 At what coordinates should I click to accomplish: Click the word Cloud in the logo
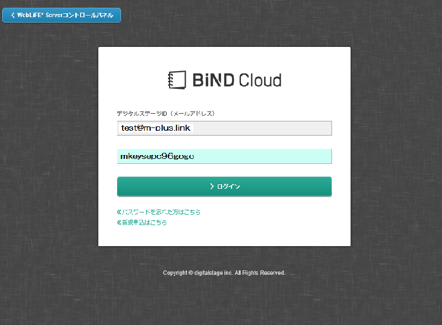(x=260, y=81)
